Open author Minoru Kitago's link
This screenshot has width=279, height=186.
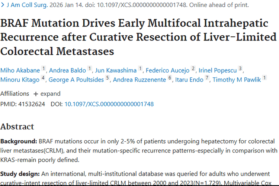(x=20, y=80)
